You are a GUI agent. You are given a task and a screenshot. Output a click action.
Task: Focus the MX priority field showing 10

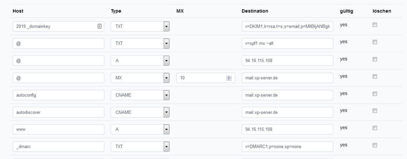click(x=205, y=78)
